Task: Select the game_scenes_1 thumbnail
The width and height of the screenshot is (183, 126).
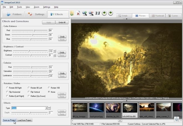Action: pos(163,110)
